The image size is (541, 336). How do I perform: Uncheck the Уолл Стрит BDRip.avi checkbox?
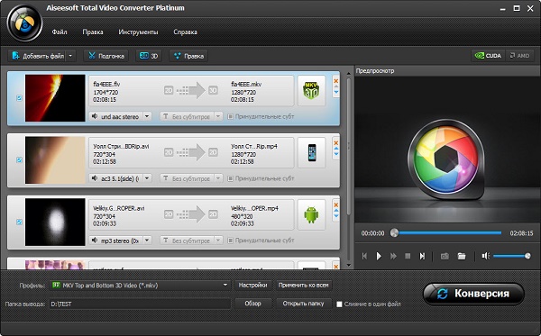point(19,160)
